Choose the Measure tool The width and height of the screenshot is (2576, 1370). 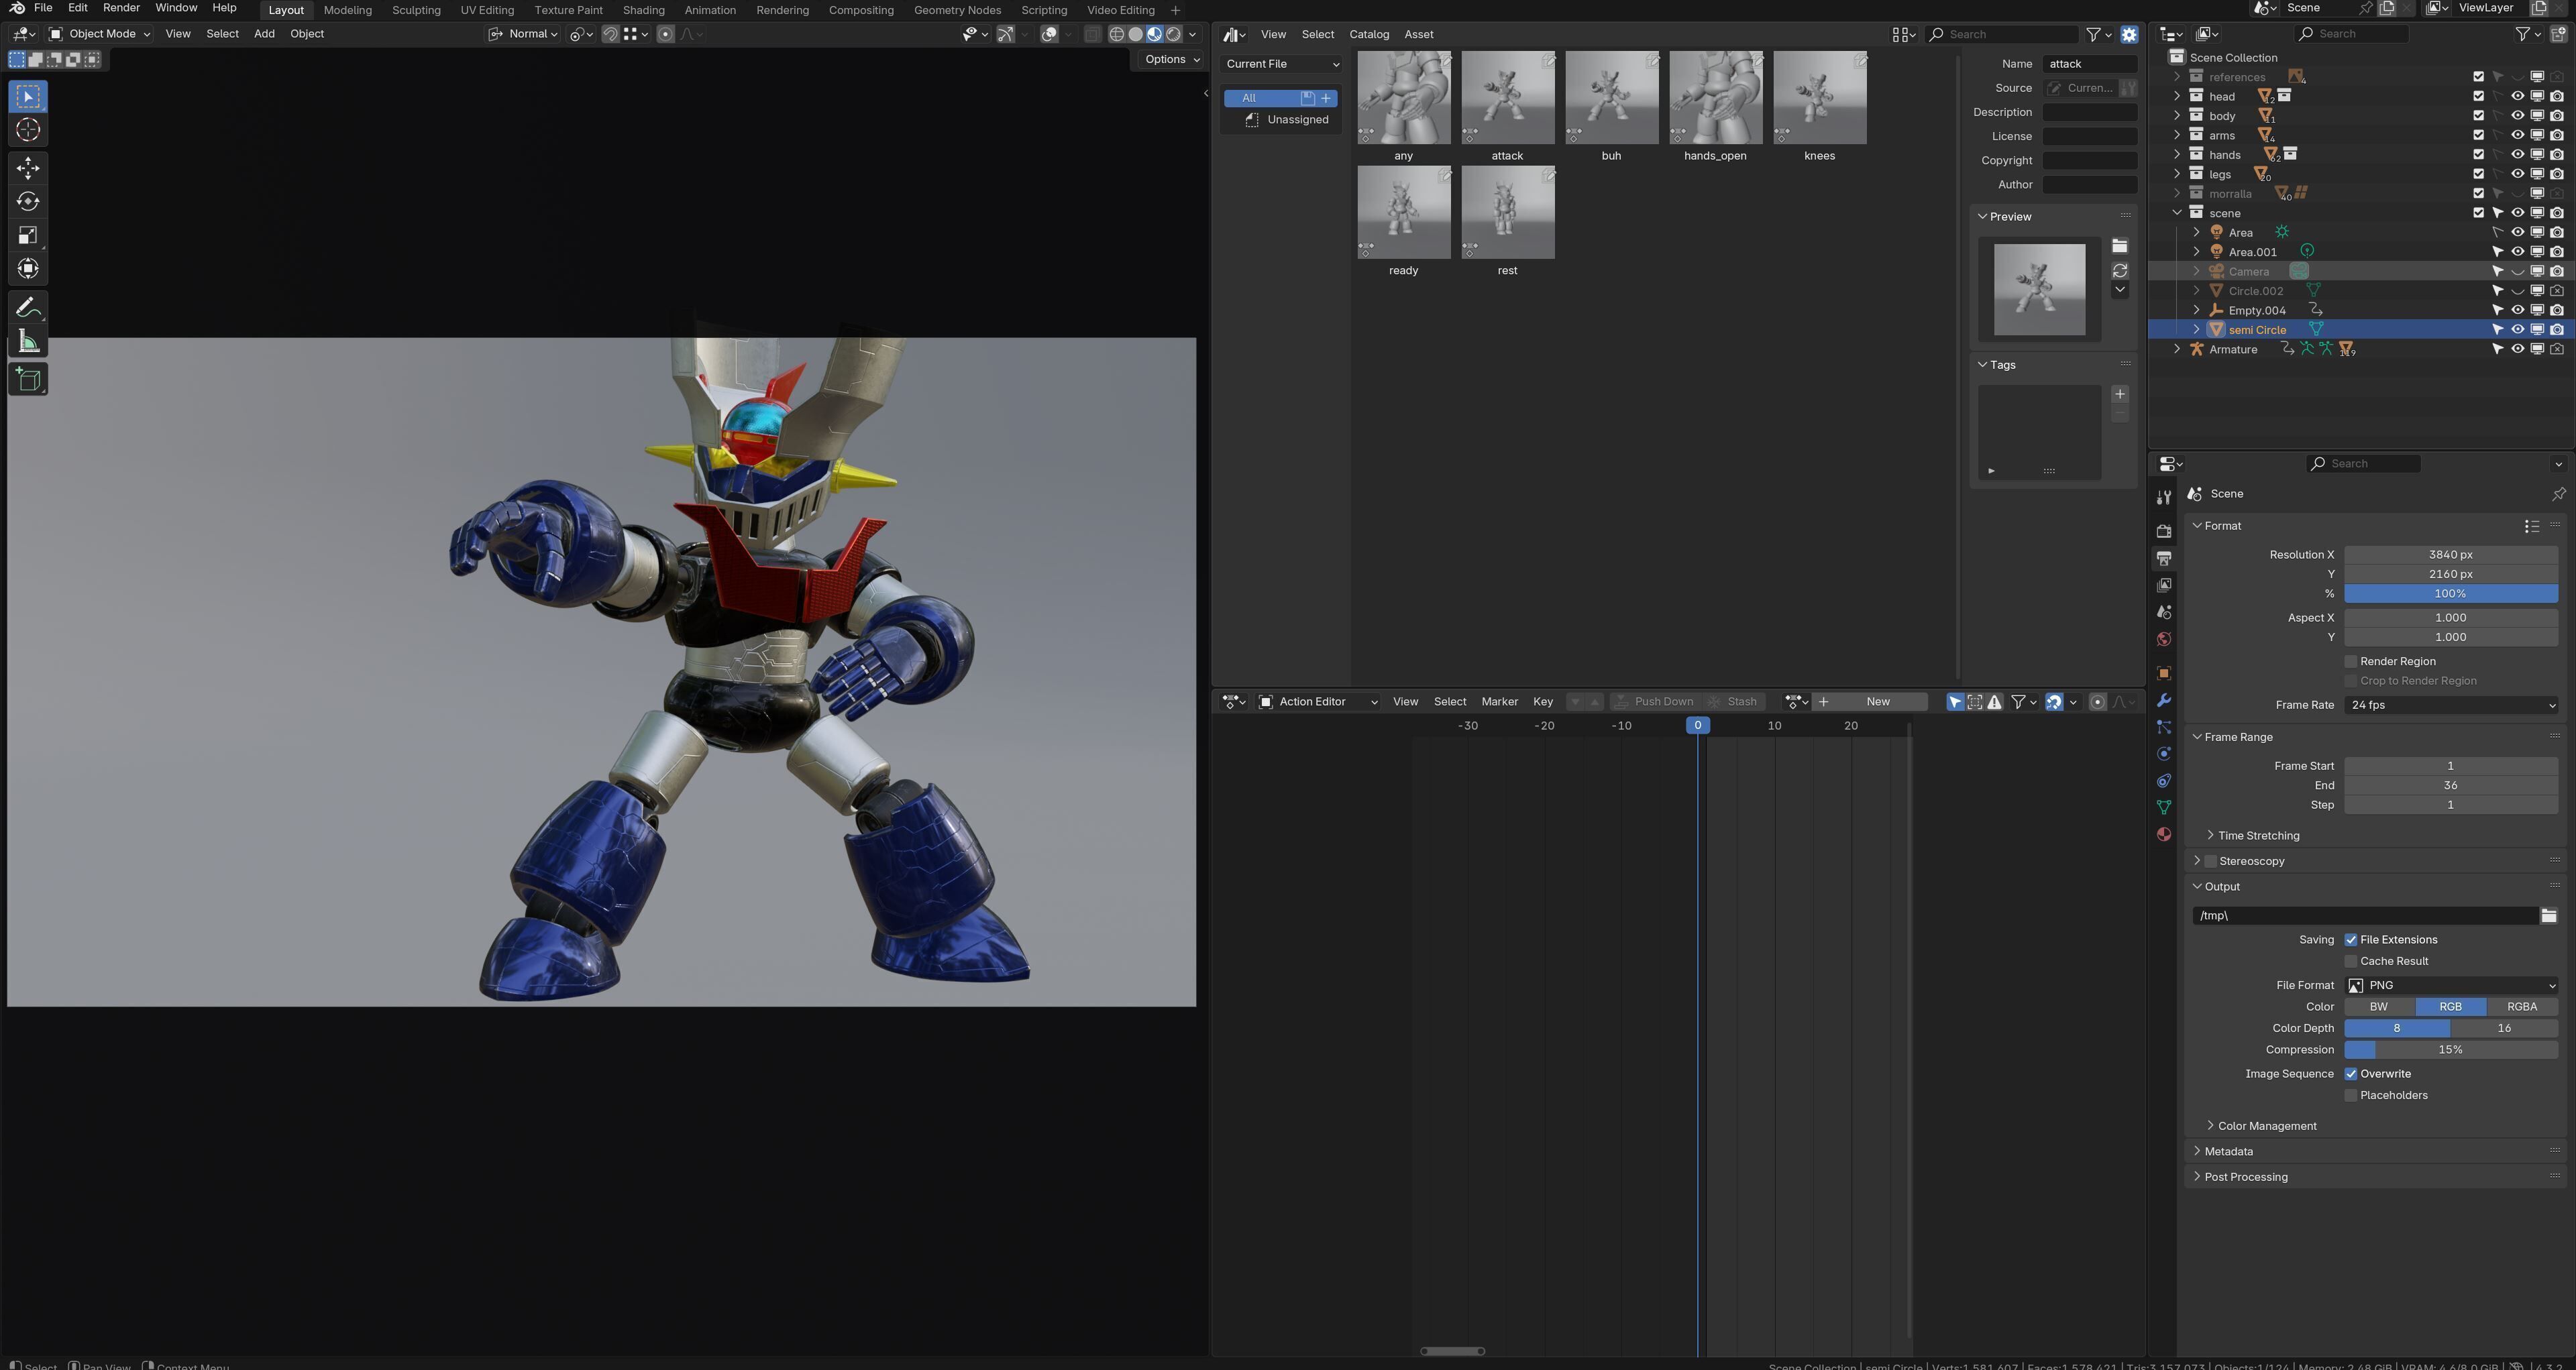coord(28,342)
